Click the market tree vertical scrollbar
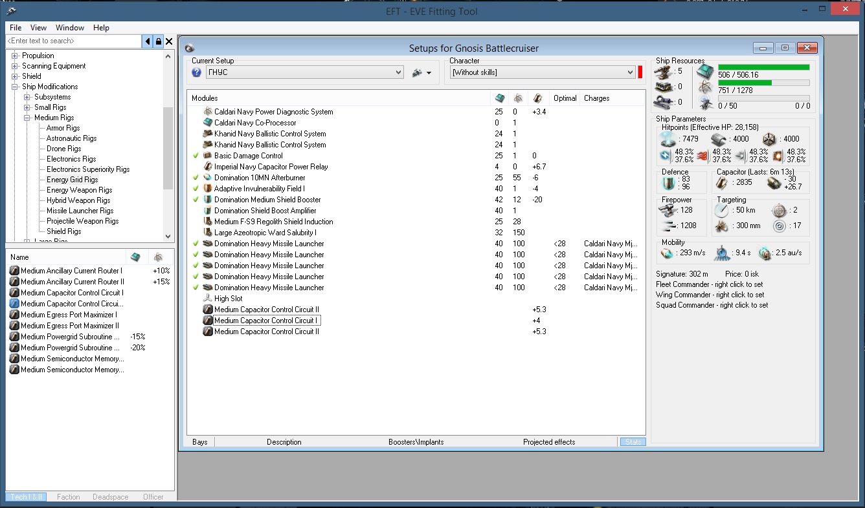Viewport: 865px width, 508px height. click(x=168, y=145)
